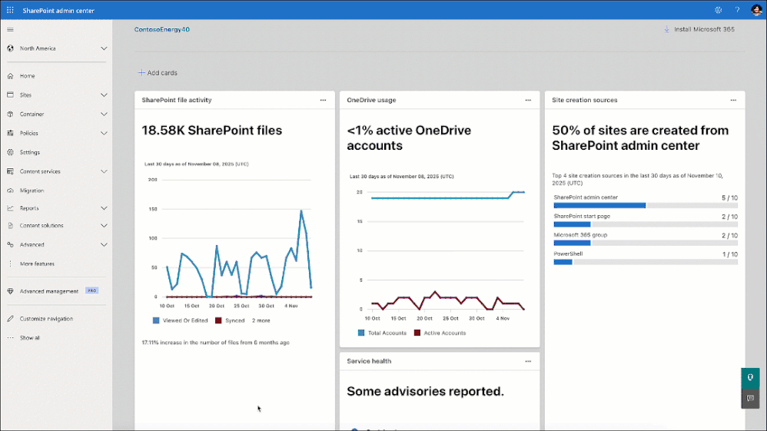Open Advanced management in navigation
This screenshot has height=431, width=767.
coord(49,291)
